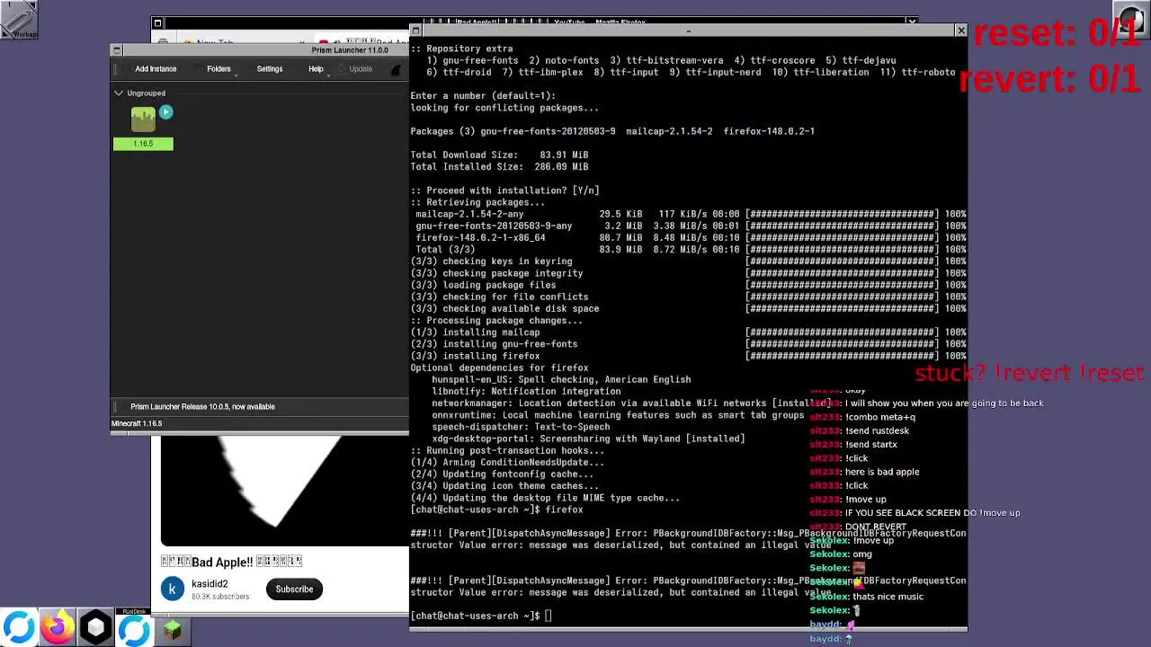The width and height of the screenshot is (1151, 647).
Task: Open Firefox from the taskbar
Action: (57, 627)
